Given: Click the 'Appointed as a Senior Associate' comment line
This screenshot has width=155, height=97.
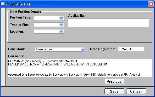Looking at the screenshot, I should tap(74, 75).
